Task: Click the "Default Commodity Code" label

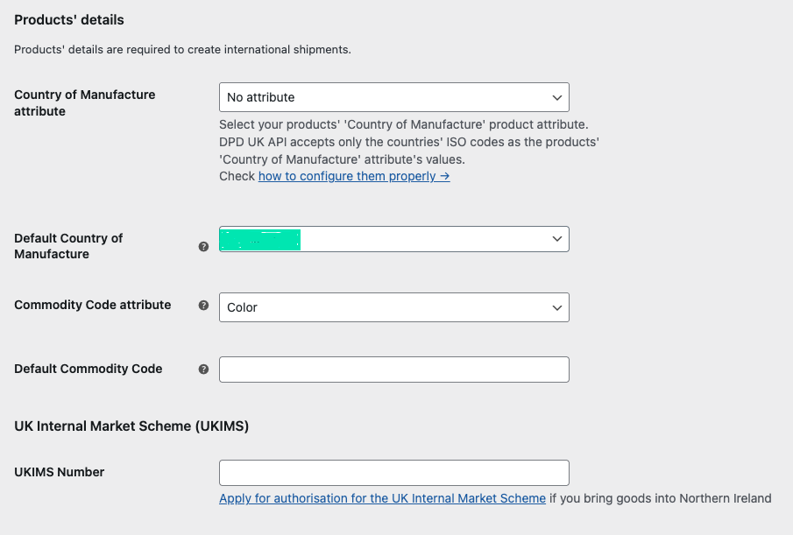Action: pos(88,369)
